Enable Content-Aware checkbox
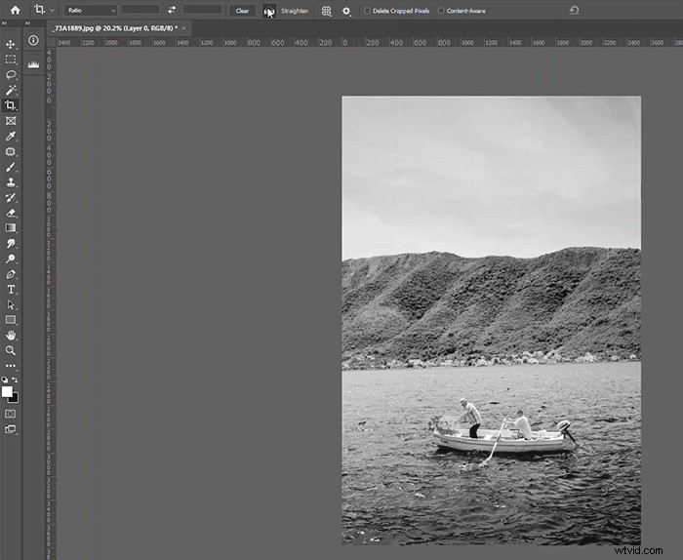The image size is (683, 560). coord(441,11)
